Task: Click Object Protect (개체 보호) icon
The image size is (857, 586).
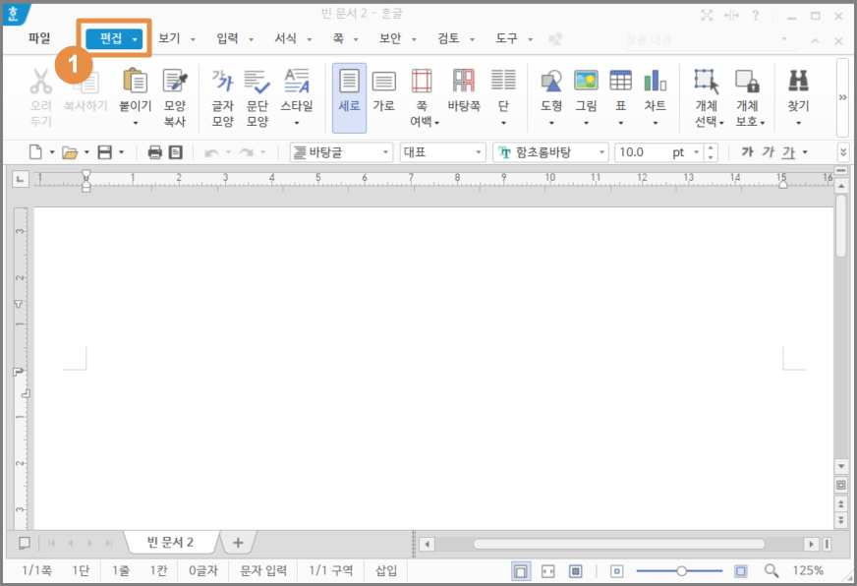Action: 747,81
